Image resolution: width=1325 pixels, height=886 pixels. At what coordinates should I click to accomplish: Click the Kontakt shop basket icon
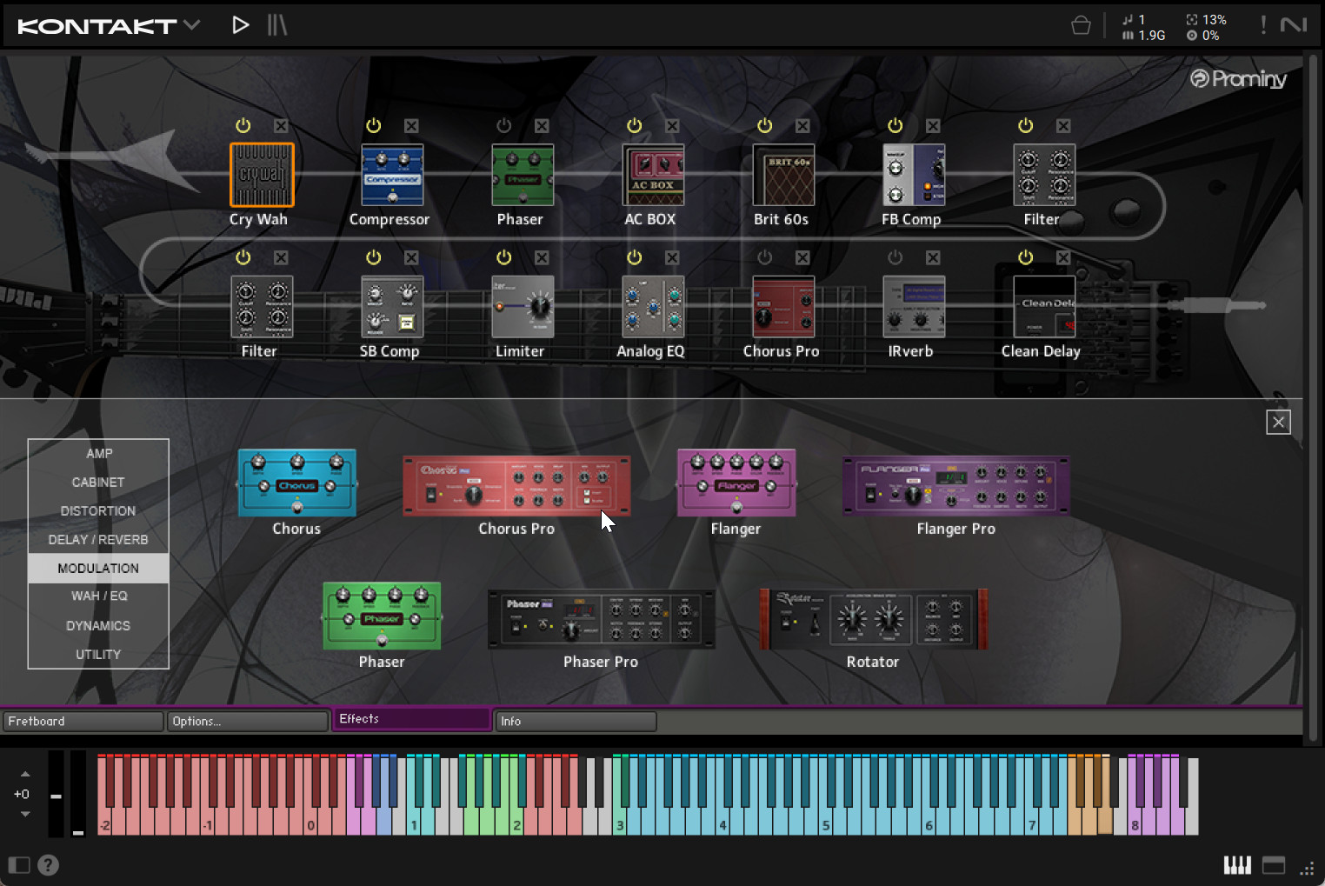(1081, 25)
